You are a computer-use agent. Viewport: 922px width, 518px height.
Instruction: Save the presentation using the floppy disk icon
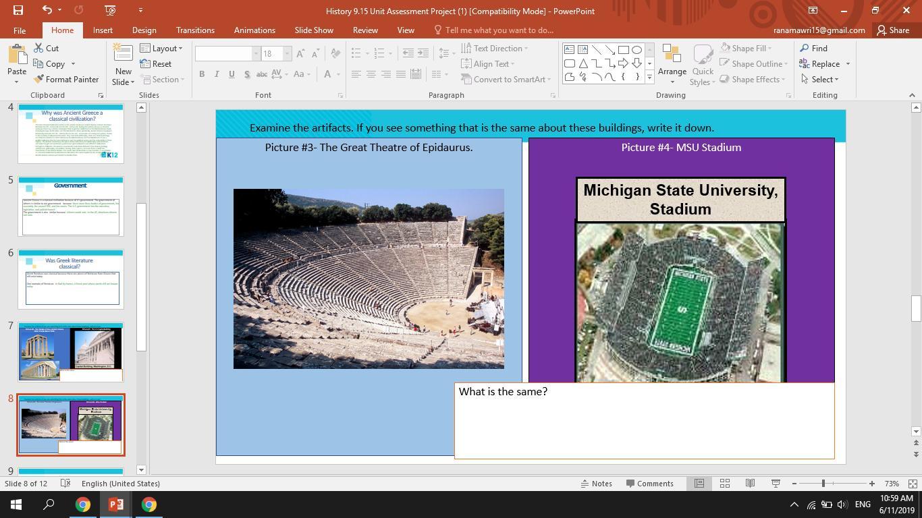tap(18, 10)
